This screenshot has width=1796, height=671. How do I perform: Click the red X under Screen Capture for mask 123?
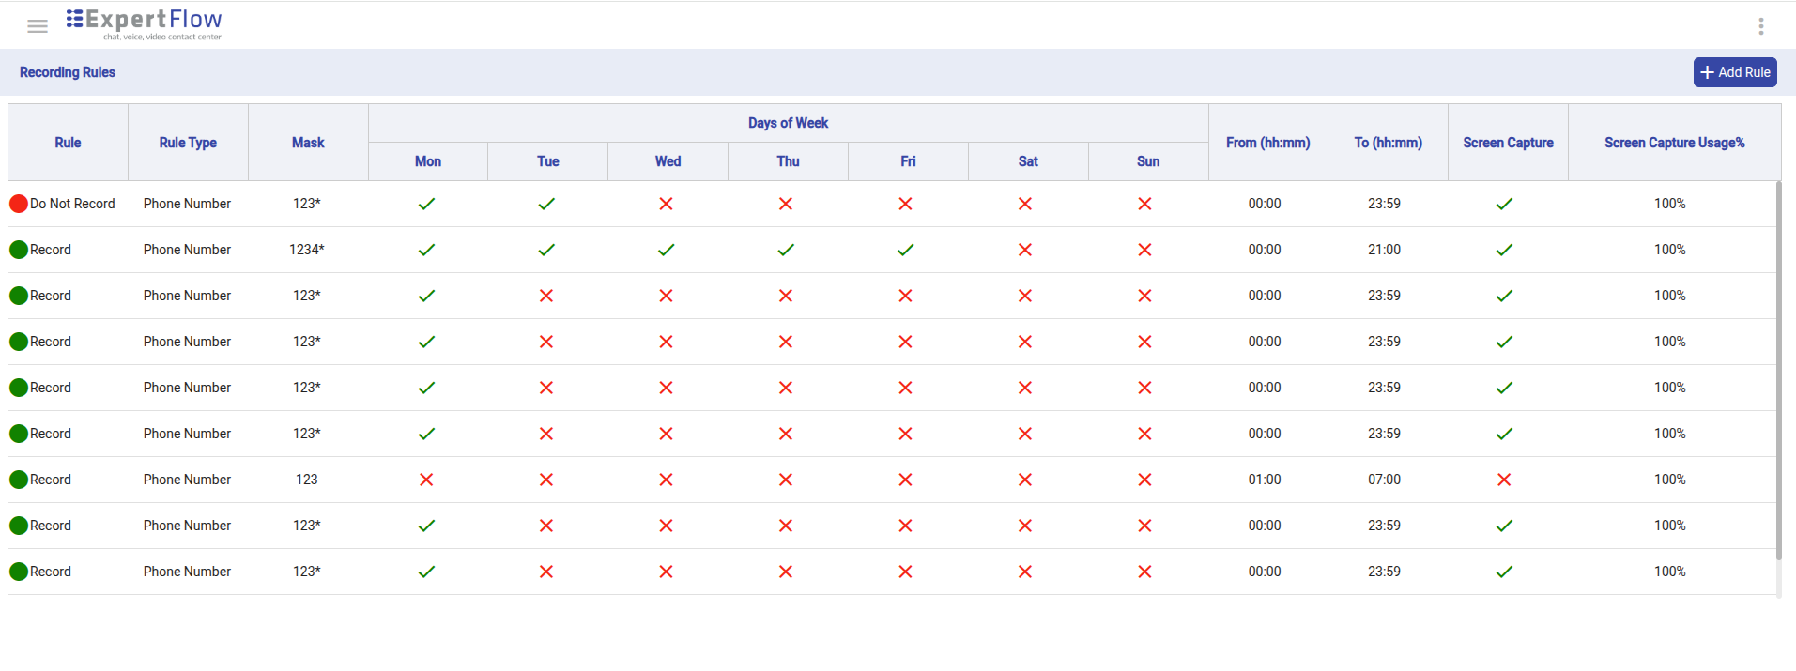(1503, 480)
